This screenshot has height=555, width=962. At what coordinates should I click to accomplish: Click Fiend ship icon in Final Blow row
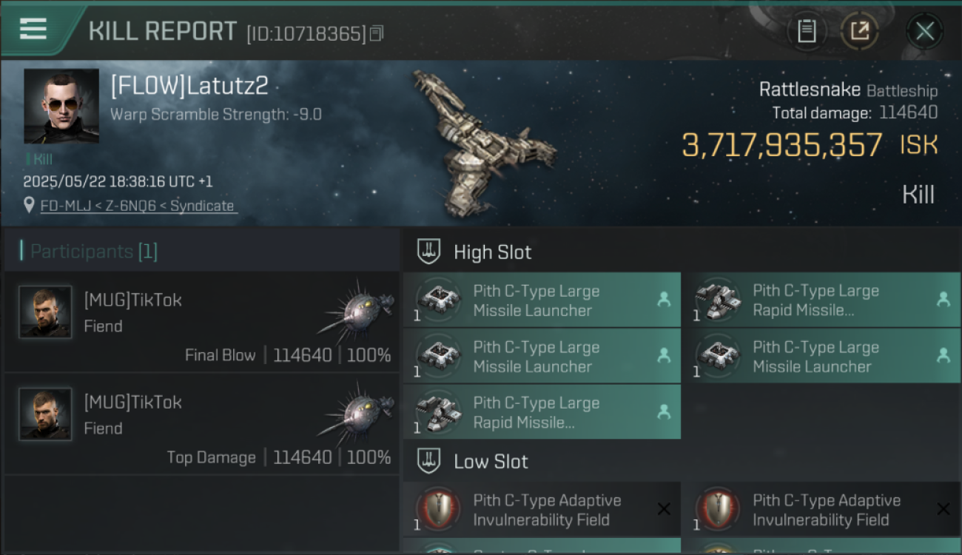click(x=357, y=308)
